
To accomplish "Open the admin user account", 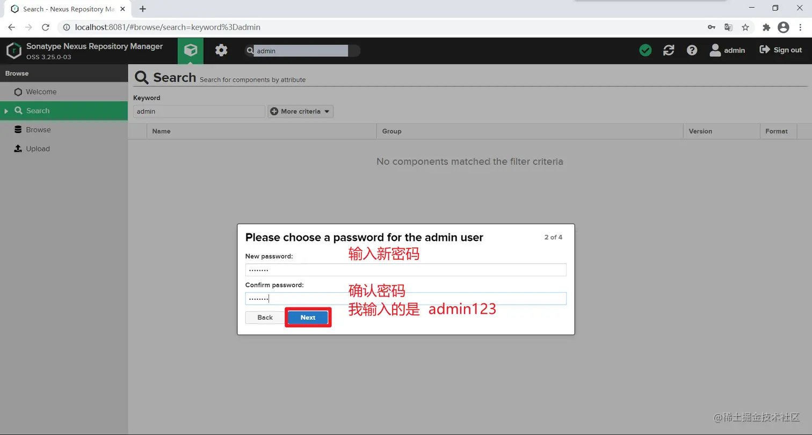I will [727, 50].
